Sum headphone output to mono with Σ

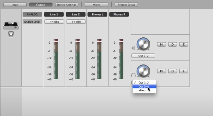pyautogui.click(x=183, y=71)
